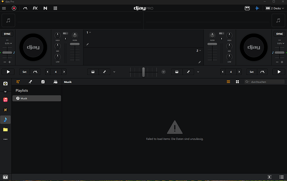287x181 pixels.
Task: Move the crossfader handle
Action: (143, 72)
